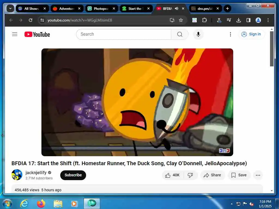This screenshot has height=209, width=279.
Task: Open Action Center flag icon
Action: point(245,204)
